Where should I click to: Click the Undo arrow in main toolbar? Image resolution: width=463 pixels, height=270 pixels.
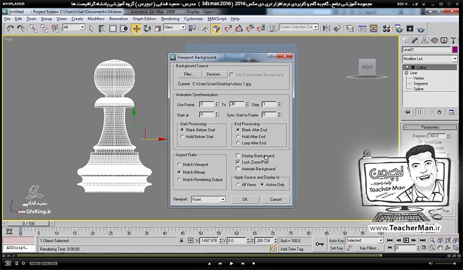10,28
